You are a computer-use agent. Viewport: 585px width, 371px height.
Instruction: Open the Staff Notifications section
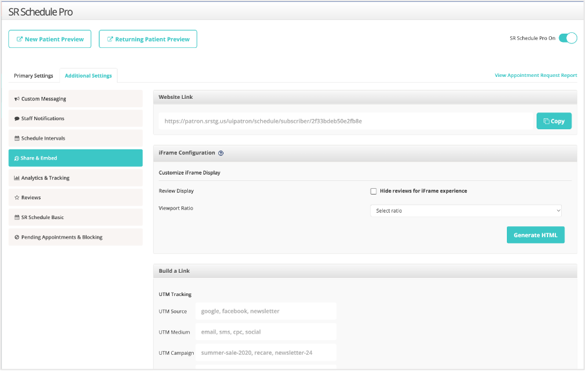pos(76,118)
